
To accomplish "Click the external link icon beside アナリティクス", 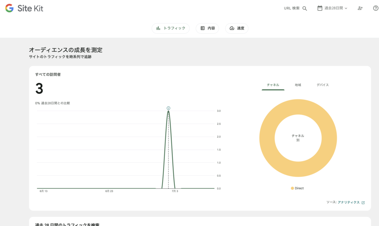I will pyautogui.click(x=363, y=203).
